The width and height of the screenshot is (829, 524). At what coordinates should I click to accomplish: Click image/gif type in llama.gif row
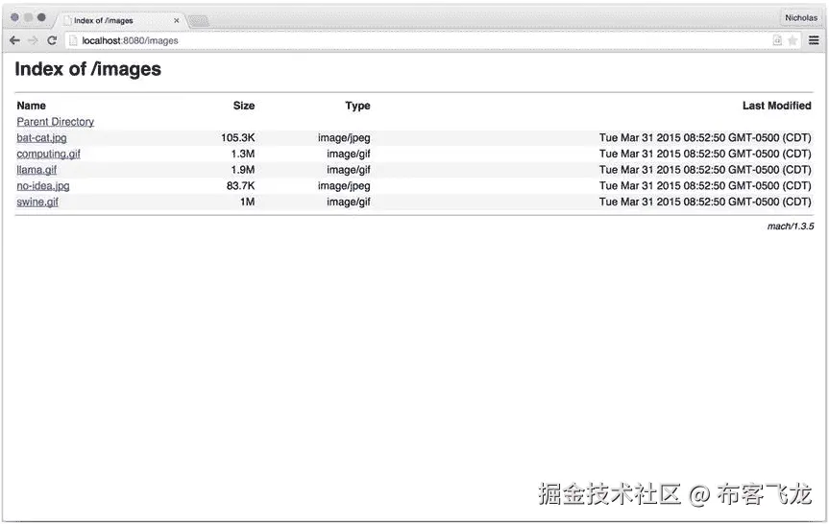349,170
